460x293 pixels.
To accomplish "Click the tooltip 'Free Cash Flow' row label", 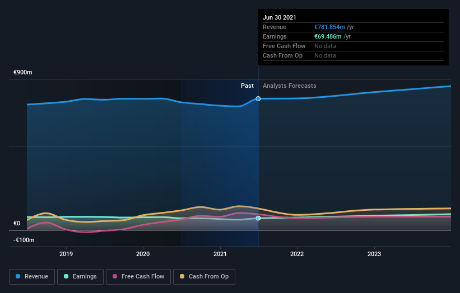I will point(284,46).
